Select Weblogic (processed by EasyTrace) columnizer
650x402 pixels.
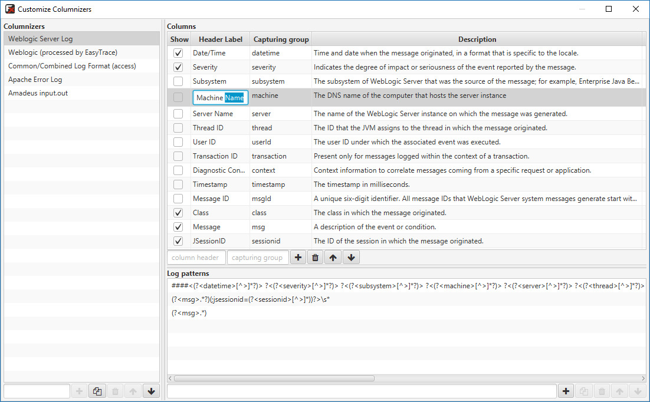click(x=81, y=52)
